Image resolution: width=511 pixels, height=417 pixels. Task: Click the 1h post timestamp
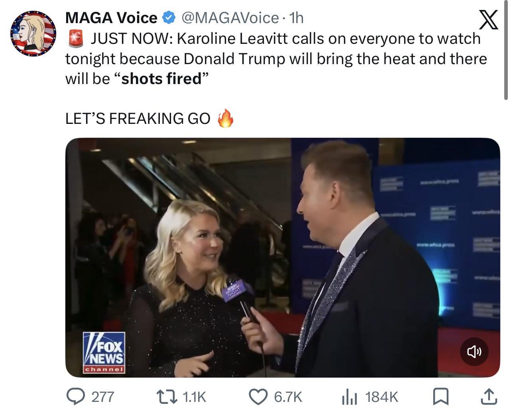[x=296, y=18]
